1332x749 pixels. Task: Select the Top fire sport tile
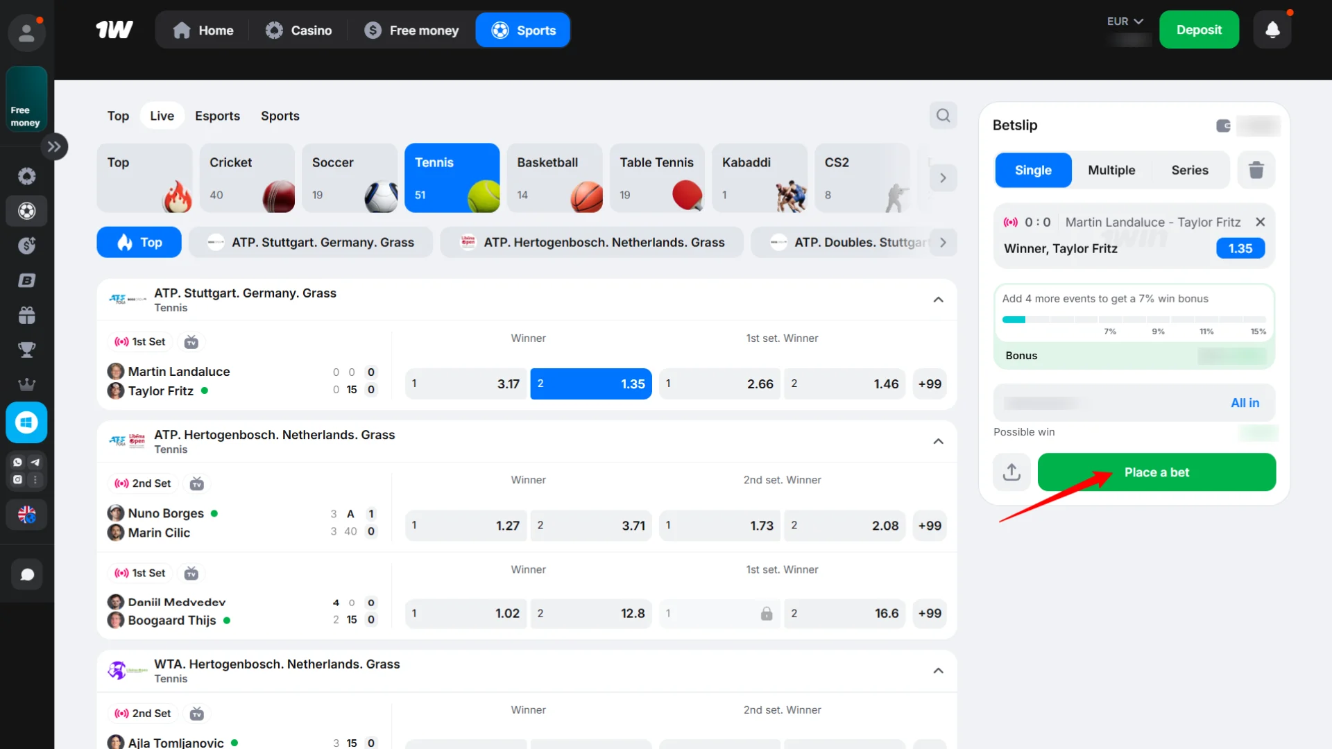click(x=144, y=178)
